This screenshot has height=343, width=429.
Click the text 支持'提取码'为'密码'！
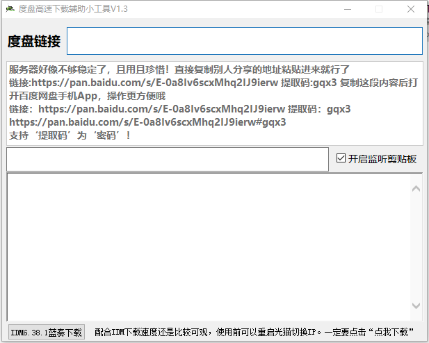[x=70, y=135]
